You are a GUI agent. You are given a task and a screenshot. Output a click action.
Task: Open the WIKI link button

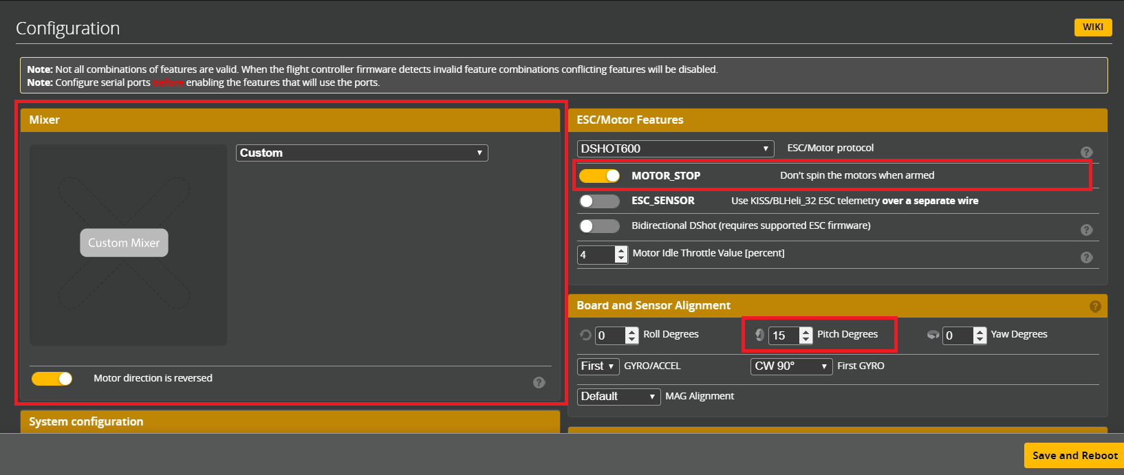[1093, 27]
